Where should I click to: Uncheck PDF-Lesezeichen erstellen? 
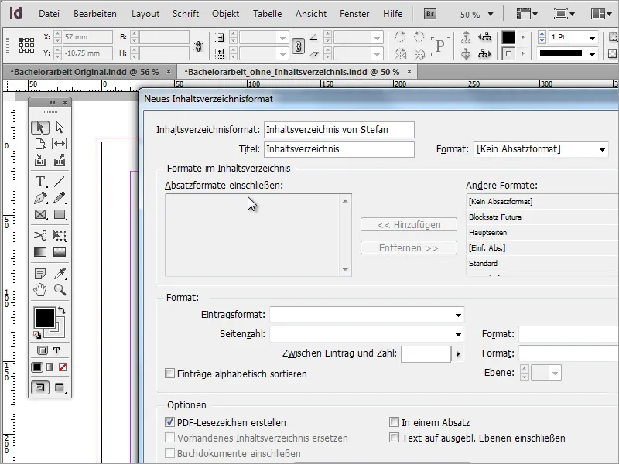[x=169, y=422]
